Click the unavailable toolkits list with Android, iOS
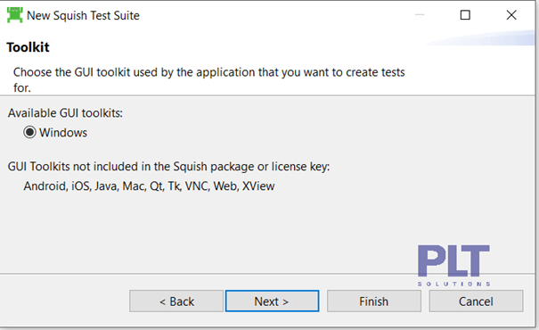Image resolution: width=539 pixels, height=330 pixels. pos(149,186)
